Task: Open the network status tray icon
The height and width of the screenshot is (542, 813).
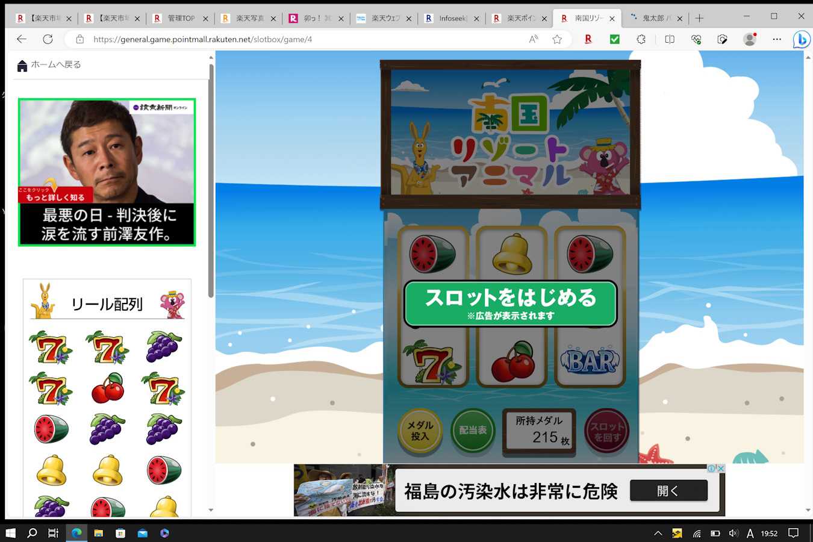Action: (x=697, y=533)
